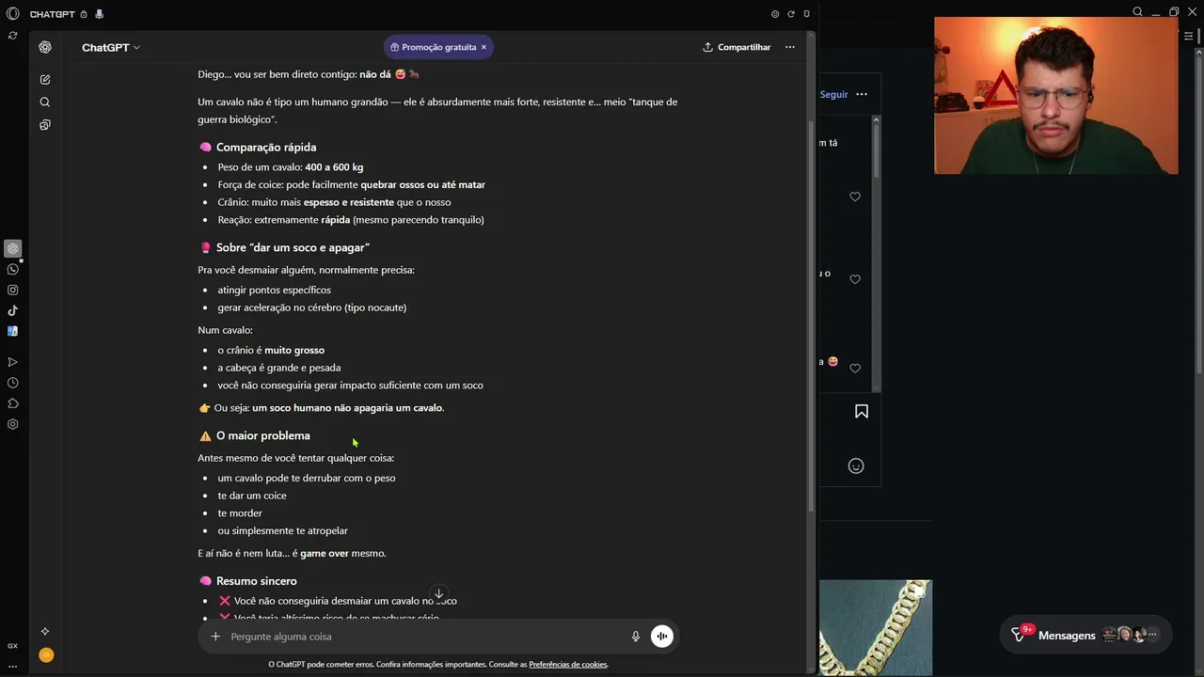Start dictation with the microphone in prompt box

[636, 637]
